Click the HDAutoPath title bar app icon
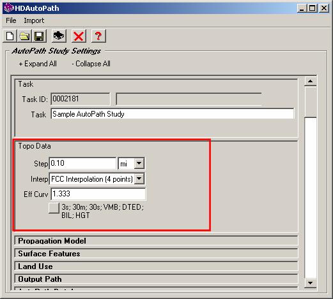The image size is (333, 299). [9, 8]
